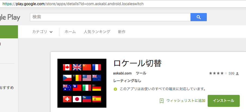Click the 検索 search input field
Screen dimensions: 246x112
110,17
